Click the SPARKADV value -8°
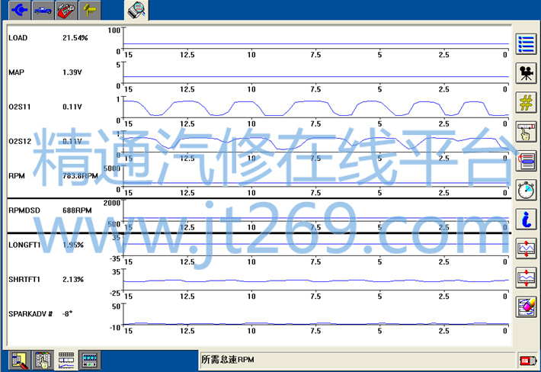This screenshot has width=541, height=372. coord(67,314)
